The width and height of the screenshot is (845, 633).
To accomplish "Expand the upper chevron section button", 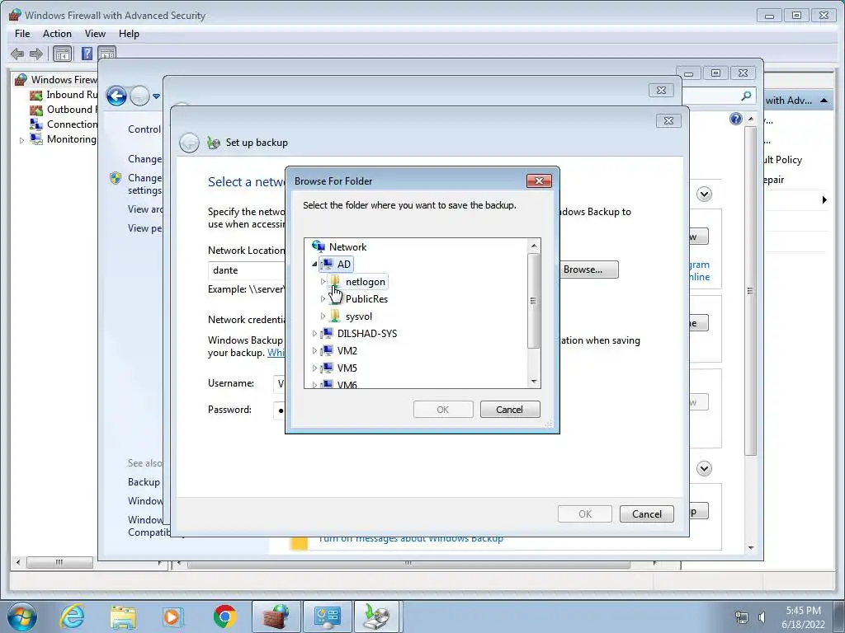I will click(705, 194).
